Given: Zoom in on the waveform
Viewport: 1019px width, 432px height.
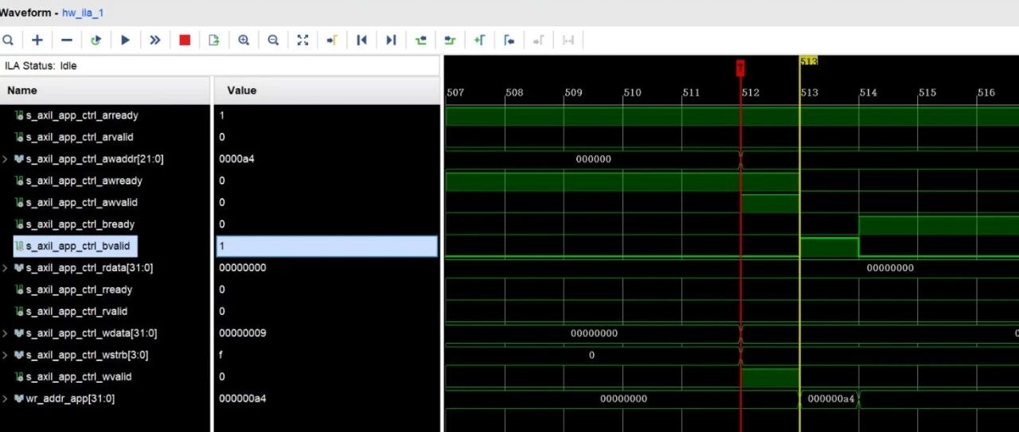Looking at the screenshot, I should [x=244, y=40].
